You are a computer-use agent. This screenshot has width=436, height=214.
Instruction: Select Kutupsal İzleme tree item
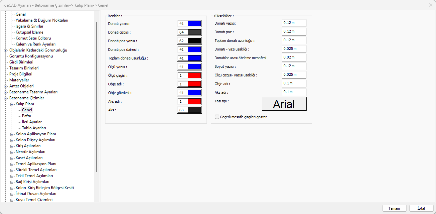point(30,32)
